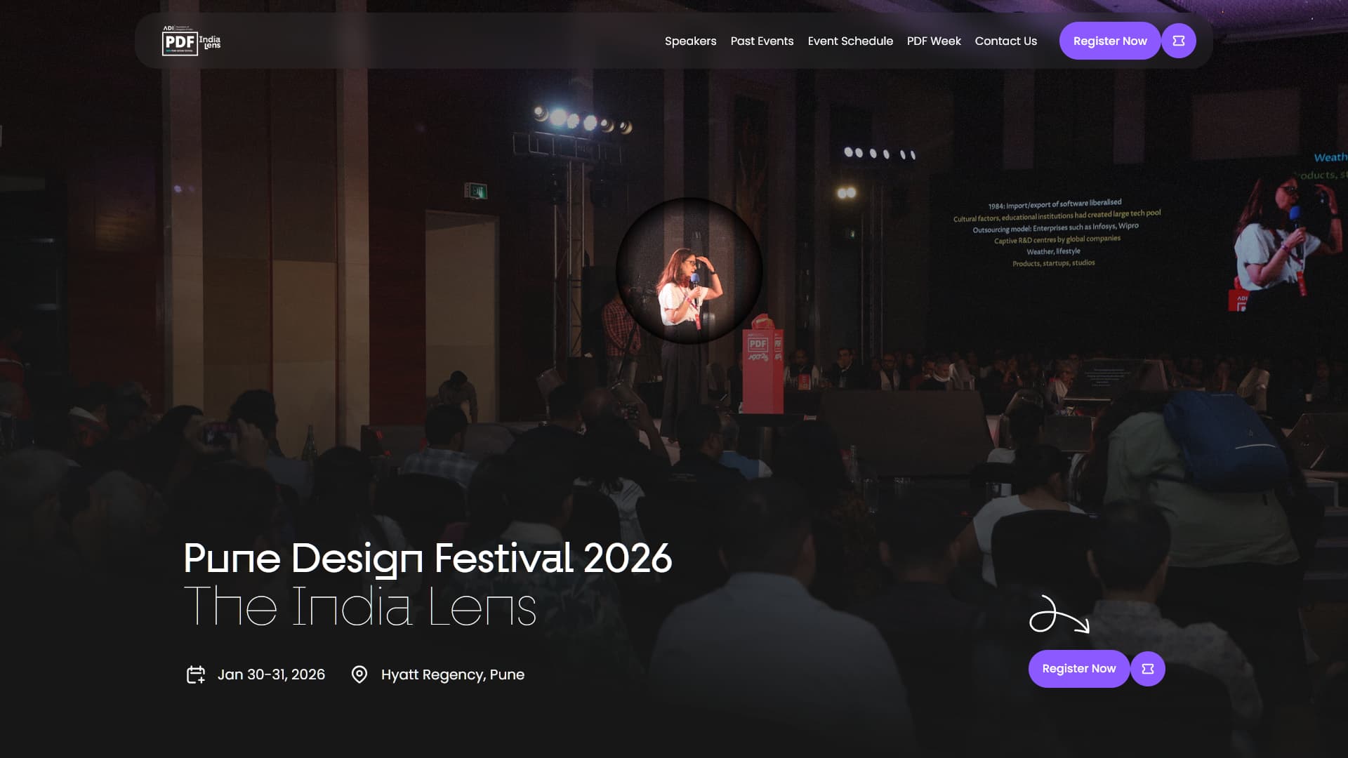Click the calendar icon beside the date

(x=196, y=674)
